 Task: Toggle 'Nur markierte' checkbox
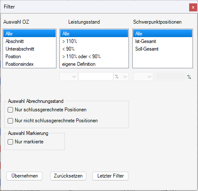tap(10, 142)
